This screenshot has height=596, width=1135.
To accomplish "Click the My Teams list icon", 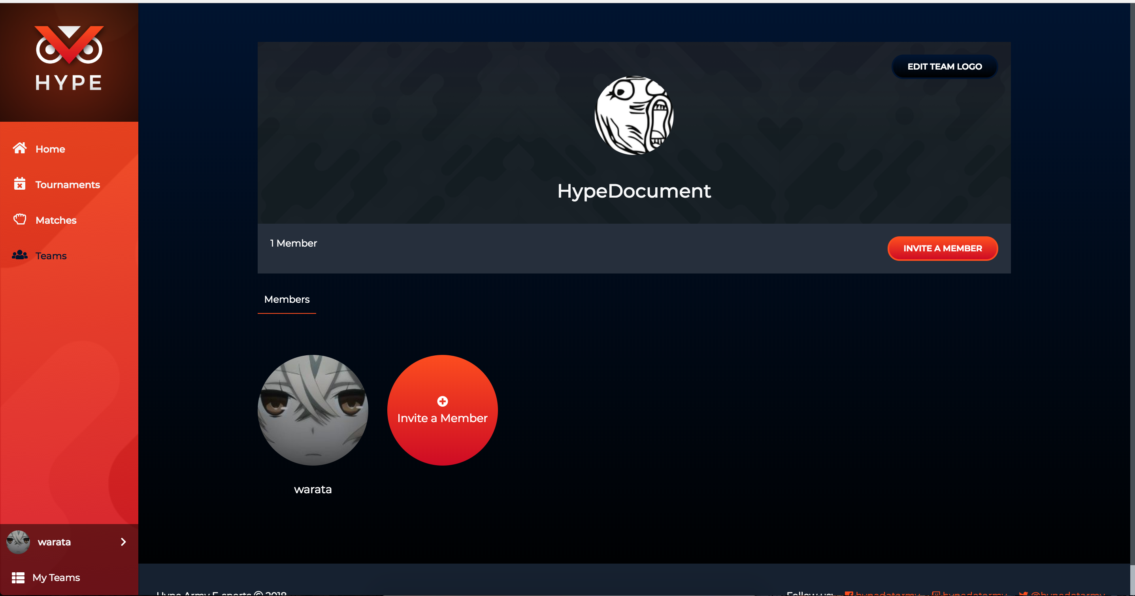I will pyautogui.click(x=18, y=577).
